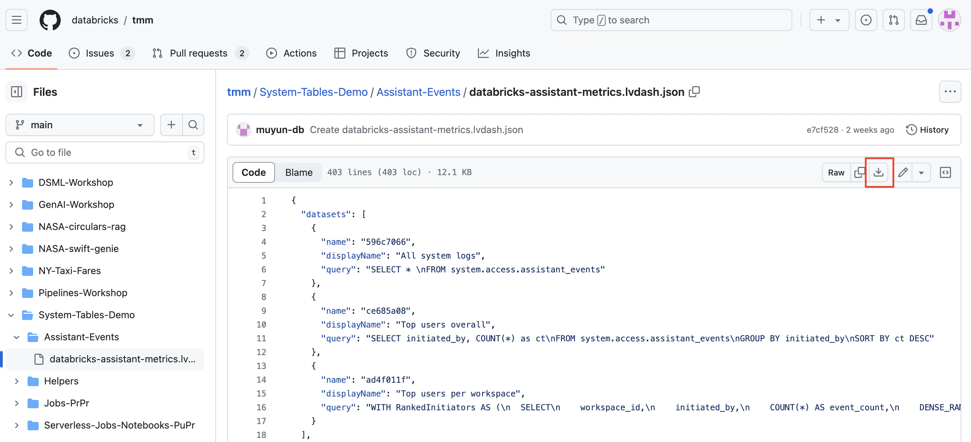Expand the Serverless-Jobs-Notebooks-PuPr folder
The height and width of the screenshot is (442, 971).
click(x=17, y=425)
